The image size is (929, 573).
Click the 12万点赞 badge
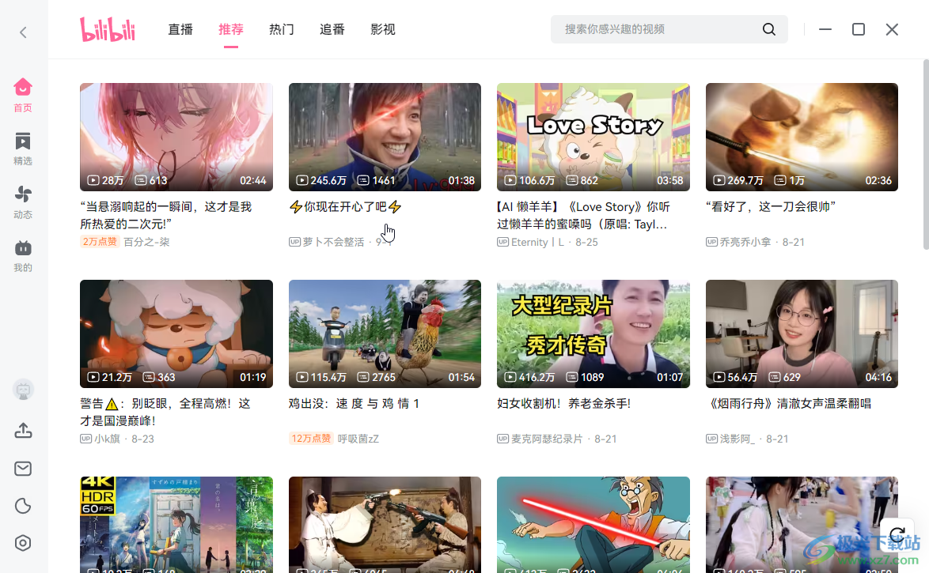coord(312,439)
